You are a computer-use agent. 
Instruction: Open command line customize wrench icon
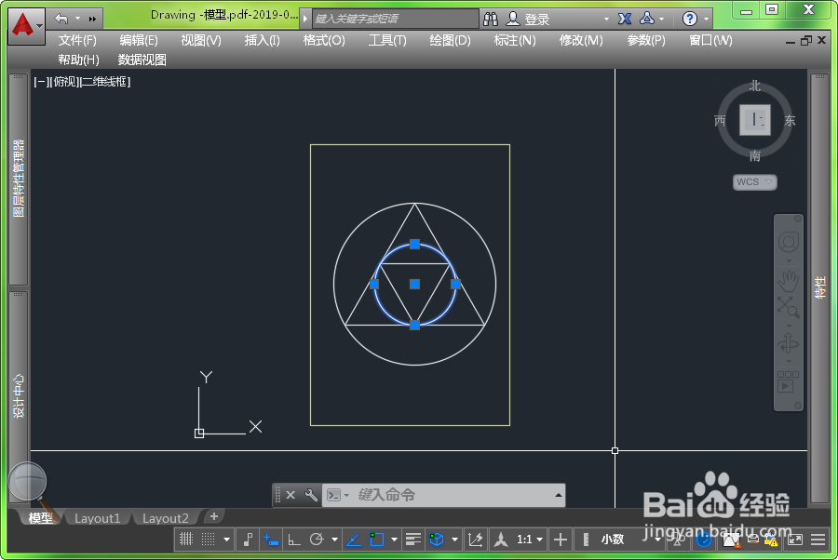[x=311, y=495]
